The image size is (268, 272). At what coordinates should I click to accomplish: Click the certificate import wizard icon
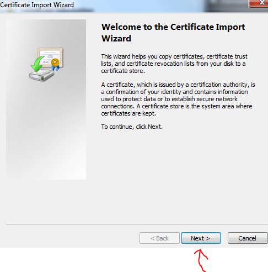click(46, 64)
